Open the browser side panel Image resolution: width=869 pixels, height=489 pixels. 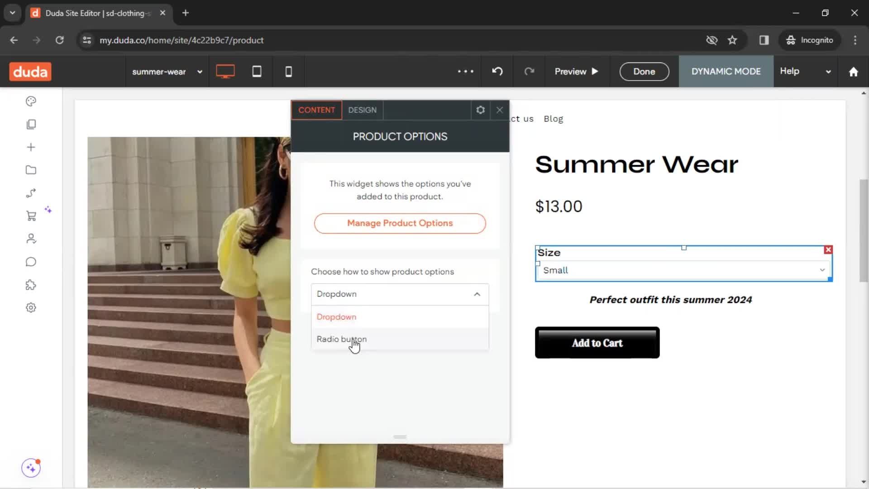coord(764,40)
